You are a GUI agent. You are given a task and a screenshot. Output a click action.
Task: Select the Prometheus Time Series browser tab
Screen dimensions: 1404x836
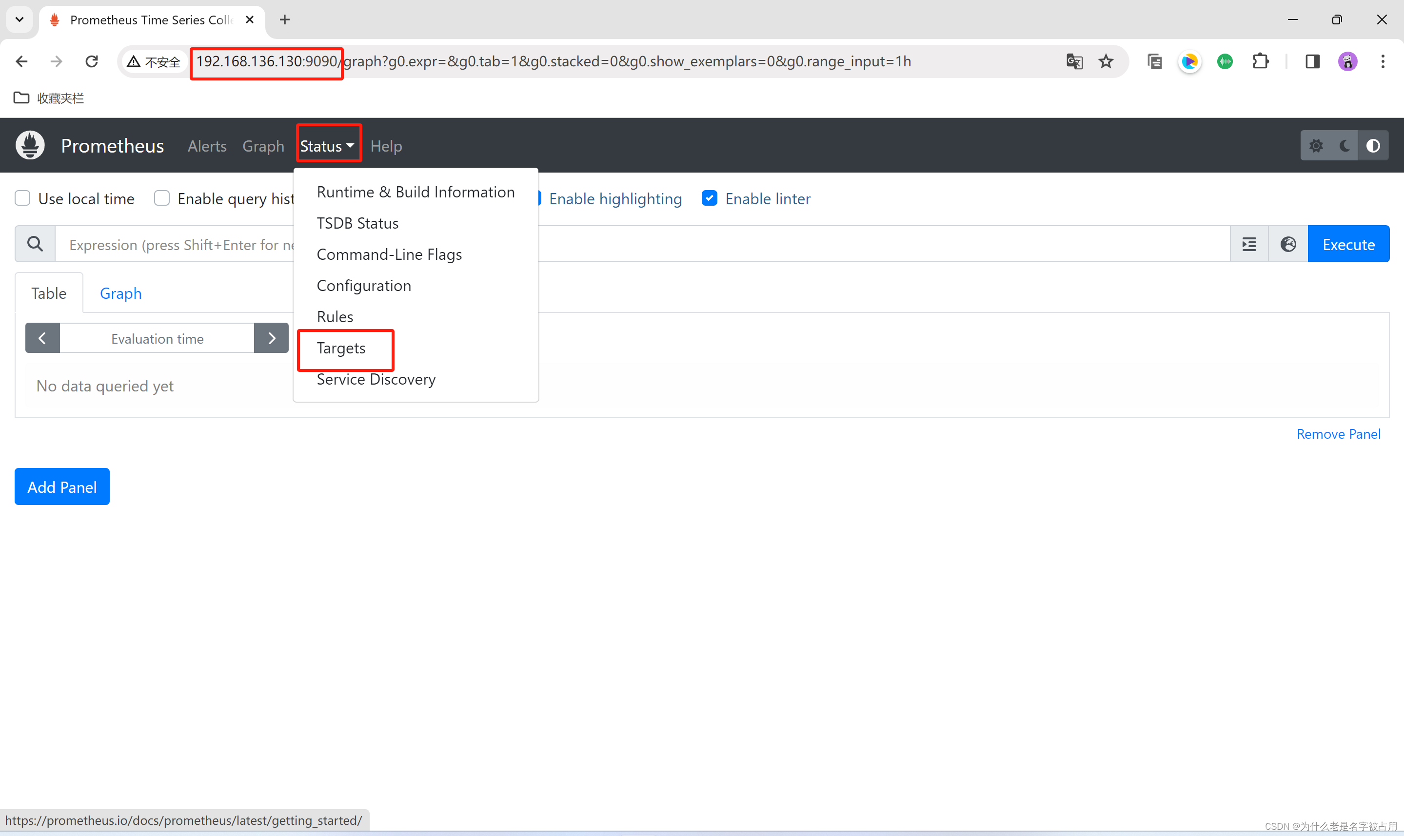pos(152,19)
